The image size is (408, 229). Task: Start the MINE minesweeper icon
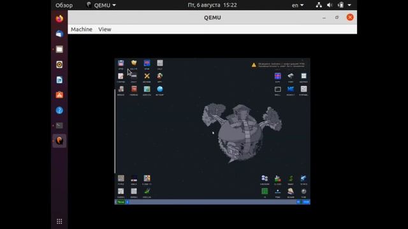point(303,191)
